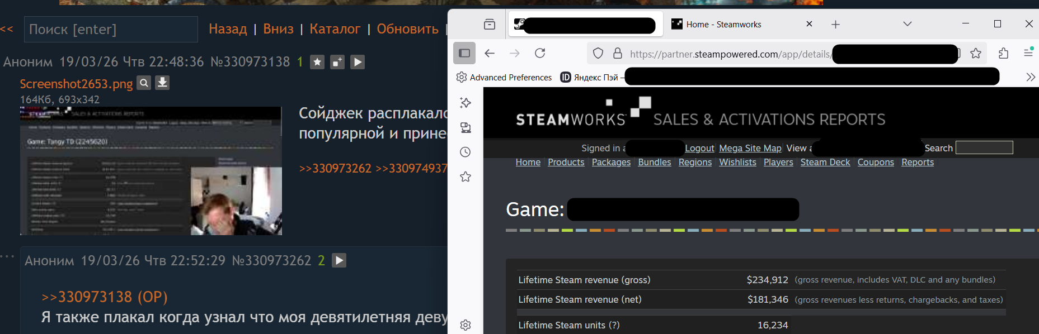This screenshot has width=1039, height=334.
Task: Open Coupons nav link
Action: (876, 162)
